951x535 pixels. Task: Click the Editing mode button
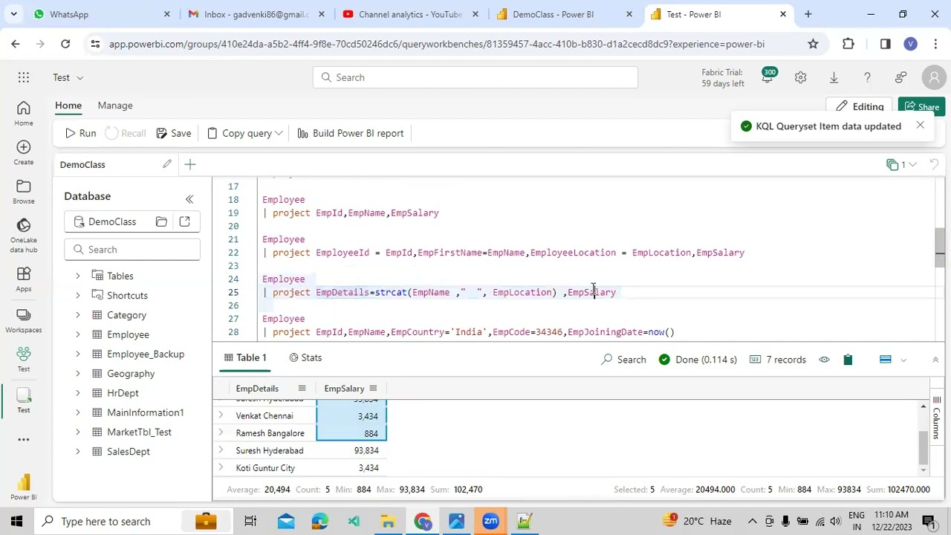click(860, 107)
